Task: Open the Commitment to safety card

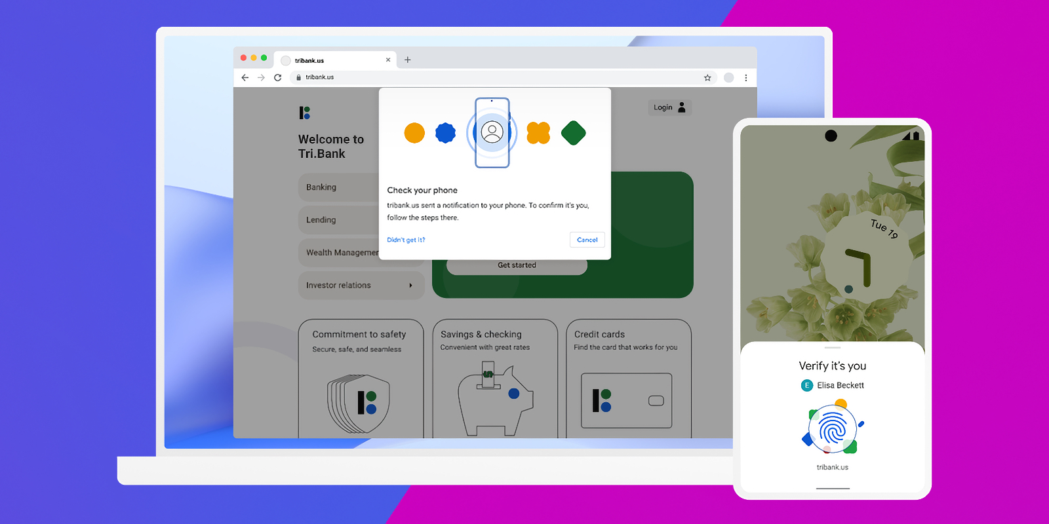Action: pos(361,379)
